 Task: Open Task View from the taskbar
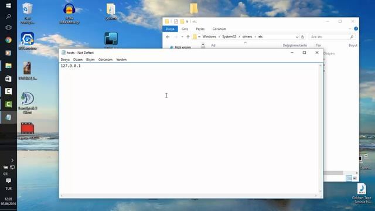pos(8,28)
